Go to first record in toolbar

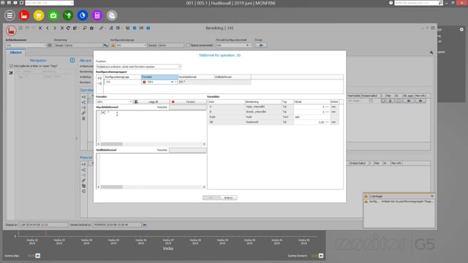point(40,28)
